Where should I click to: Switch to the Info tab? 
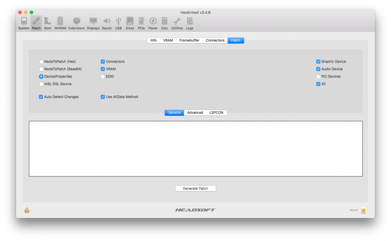pyautogui.click(x=153, y=40)
